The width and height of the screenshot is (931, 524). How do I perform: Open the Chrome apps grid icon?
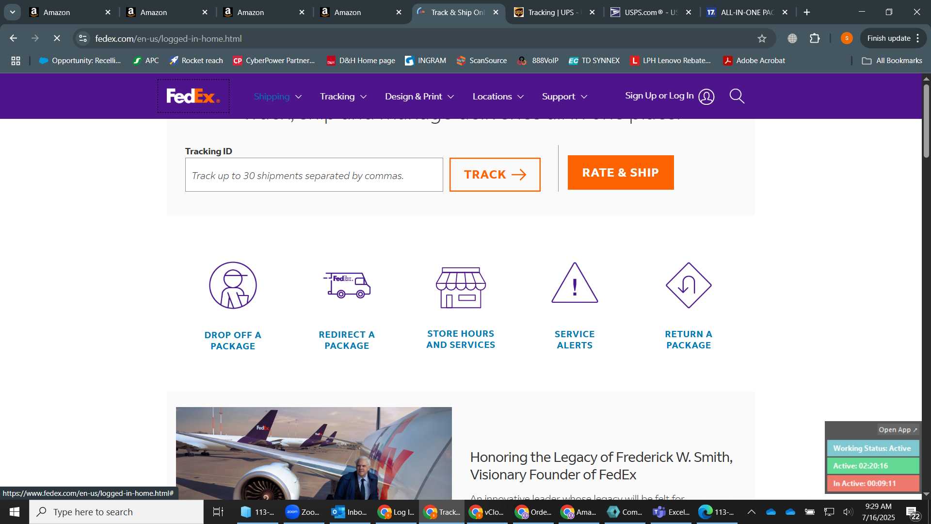[x=16, y=61]
